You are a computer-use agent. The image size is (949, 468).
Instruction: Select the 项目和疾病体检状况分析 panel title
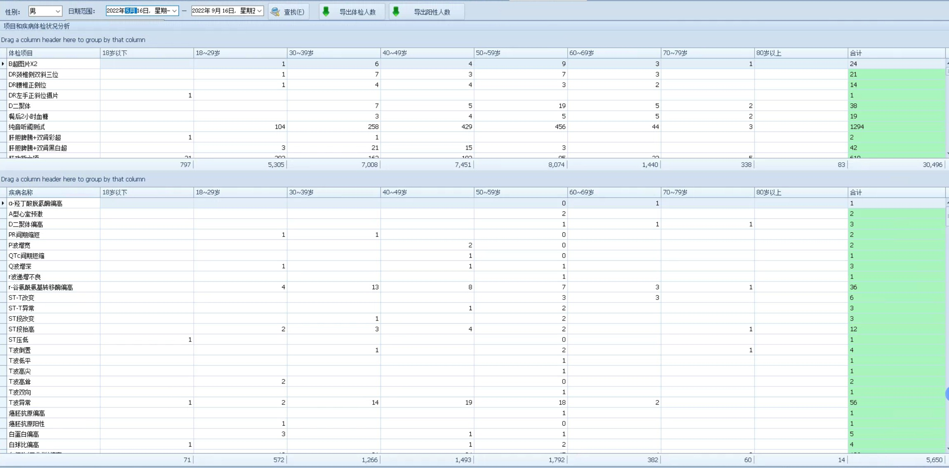point(37,26)
